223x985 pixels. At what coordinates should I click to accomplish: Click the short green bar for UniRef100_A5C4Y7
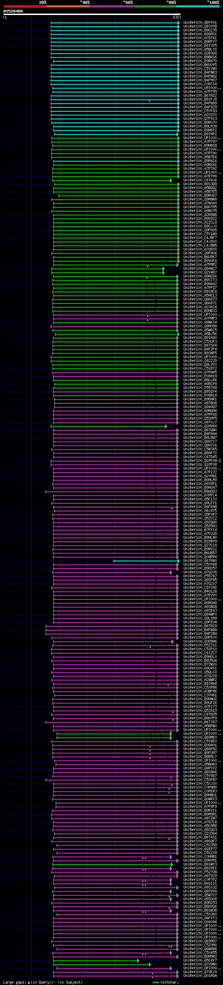click(97, 960)
